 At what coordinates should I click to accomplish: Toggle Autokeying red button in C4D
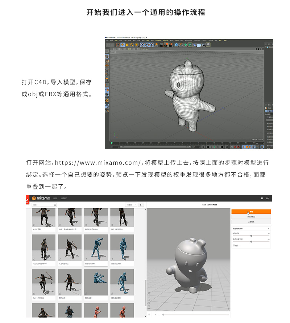pyautogui.click(x=238, y=147)
